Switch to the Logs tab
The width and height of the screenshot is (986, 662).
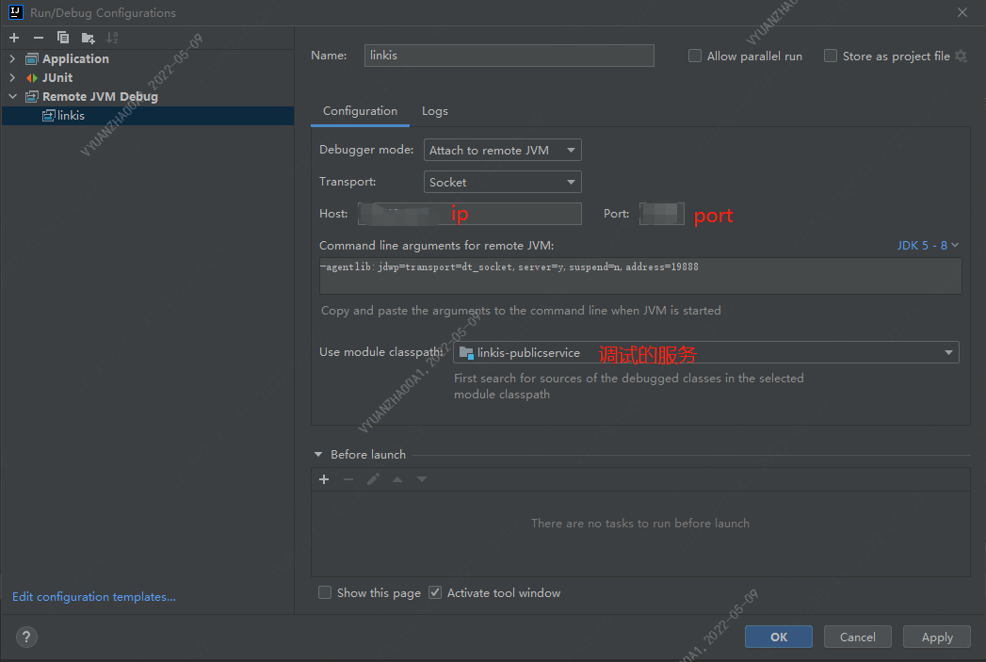click(434, 110)
